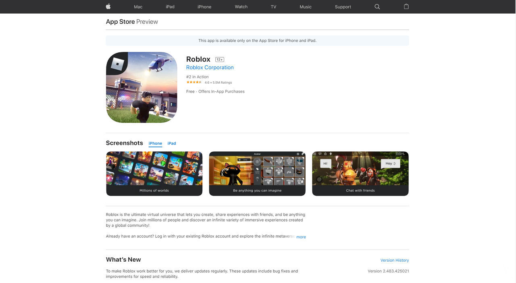Screen dimensions: 516x283
Task: View the Be anything you can imagine screenshot
Action: tap(257, 174)
